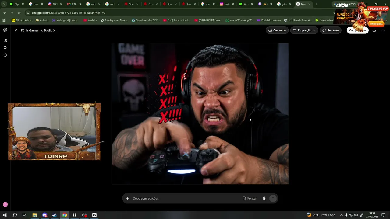Click the address bar URL

(69, 13)
